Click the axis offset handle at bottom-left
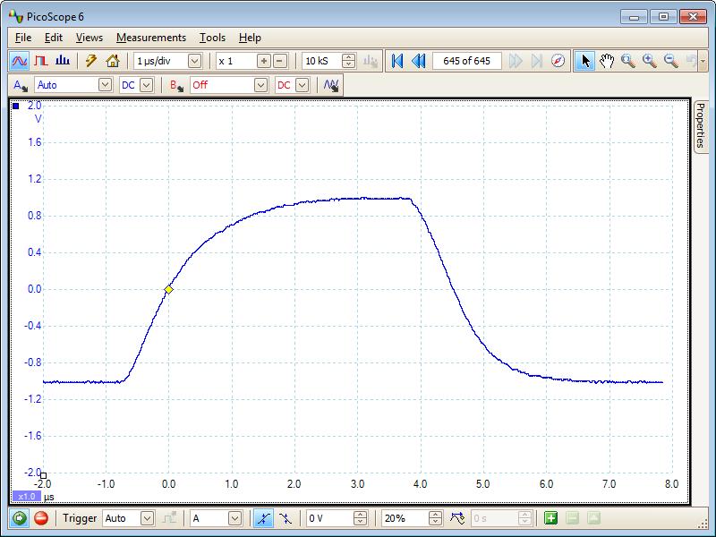 pos(43,475)
